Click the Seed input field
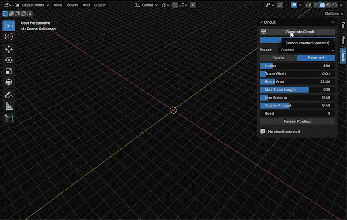This screenshot has width=347, height=220. coord(297,114)
